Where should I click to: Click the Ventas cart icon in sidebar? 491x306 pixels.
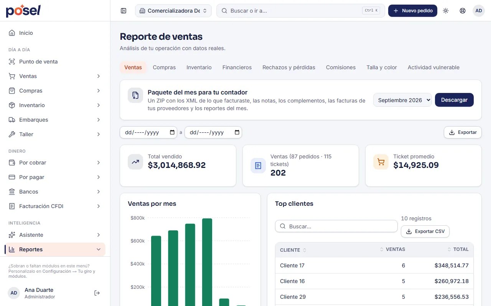(x=12, y=76)
